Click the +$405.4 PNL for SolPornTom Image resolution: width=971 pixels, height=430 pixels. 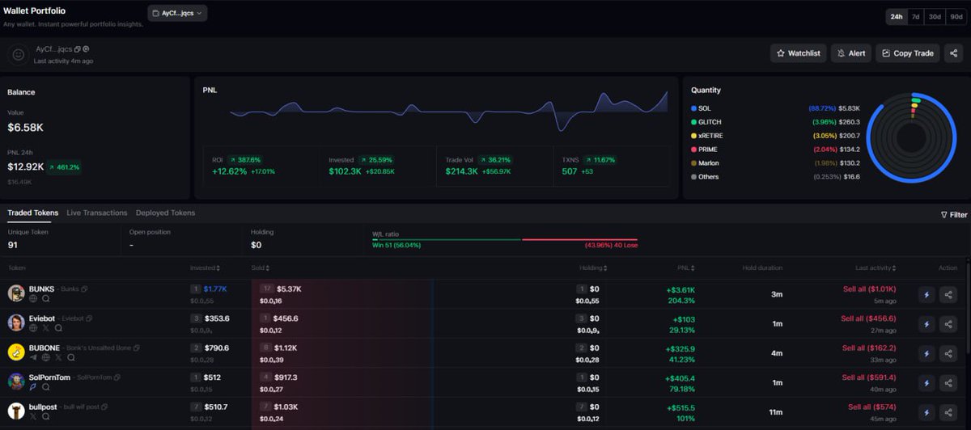point(681,377)
